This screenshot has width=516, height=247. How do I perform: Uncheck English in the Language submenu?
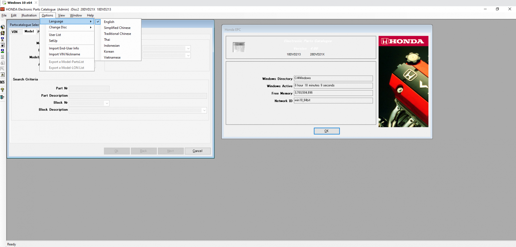coord(109,22)
